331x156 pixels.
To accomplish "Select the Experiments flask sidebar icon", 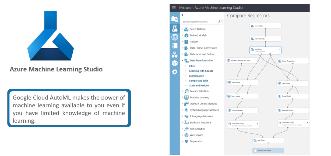I will 175,28.
